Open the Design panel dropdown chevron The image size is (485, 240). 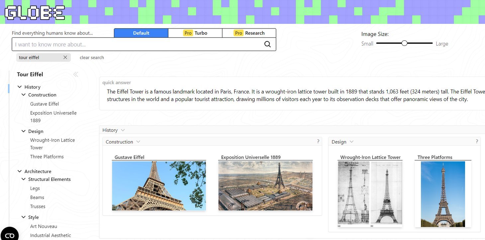coord(351,142)
